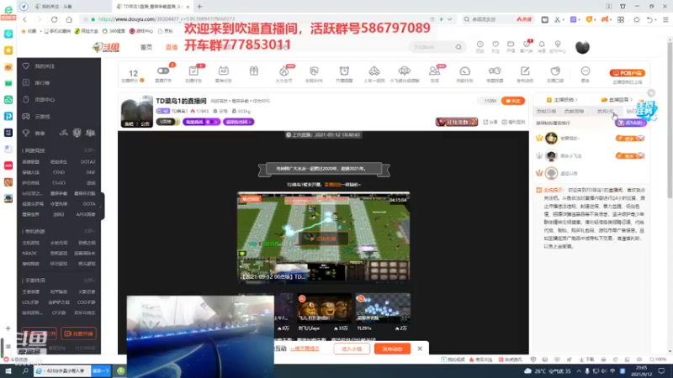Image resolution: width=673 pixels, height=378 pixels.
Task: Open the Windows taskbar search
Action: pyautogui.click(x=25, y=371)
